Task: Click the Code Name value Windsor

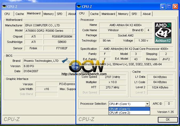Action: click(x=113, y=30)
